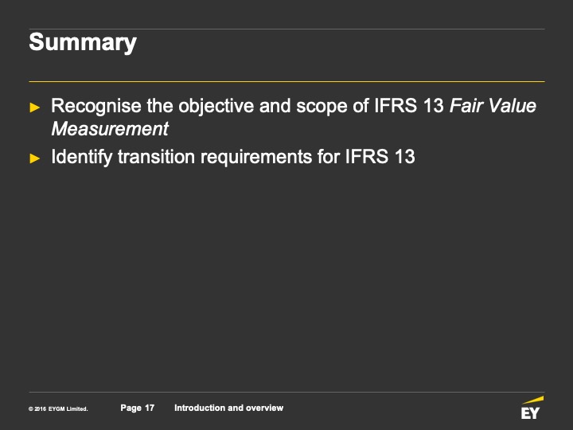Screen dimensions: 573x430
Task: Click "IFRS 13" in the first bullet line
Action: pyautogui.click(x=408, y=106)
